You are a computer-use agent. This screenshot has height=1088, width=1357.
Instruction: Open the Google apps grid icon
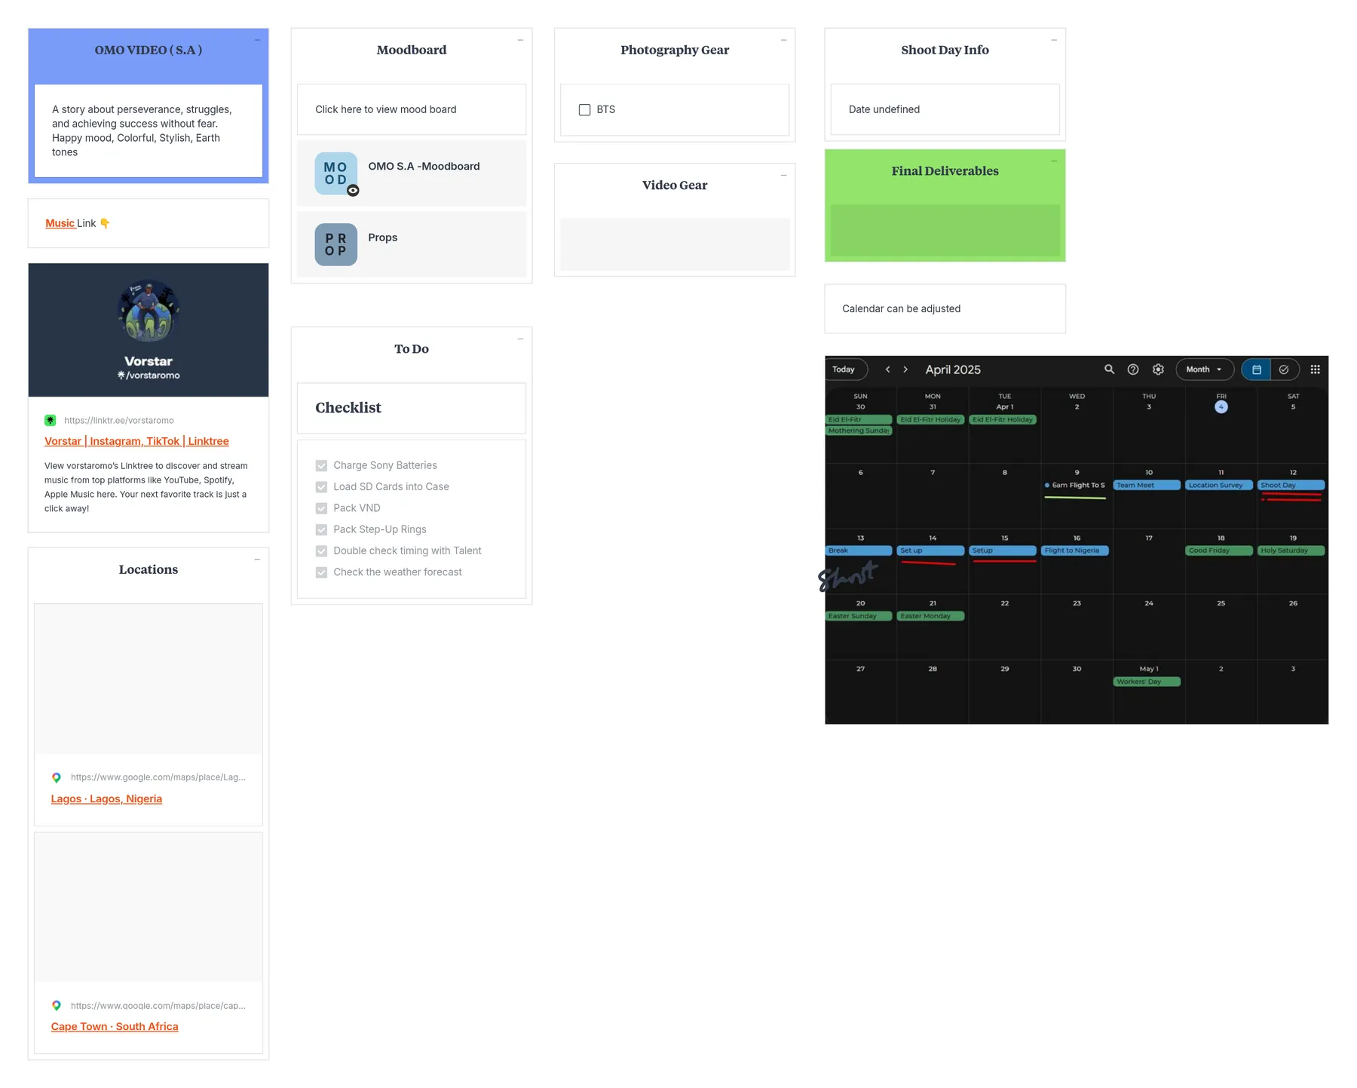click(x=1315, y=369)
